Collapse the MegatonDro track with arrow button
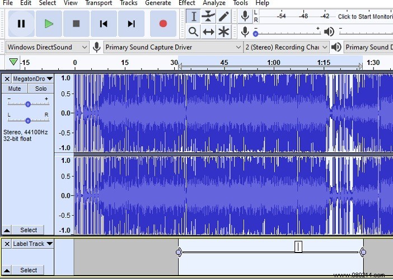 pyautogui.click(x=7, y=230)
